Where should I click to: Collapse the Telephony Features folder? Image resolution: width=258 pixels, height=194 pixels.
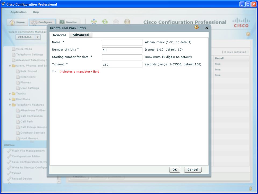tap(10, 105)
